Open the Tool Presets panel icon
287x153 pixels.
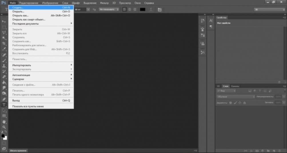point(202,52)
